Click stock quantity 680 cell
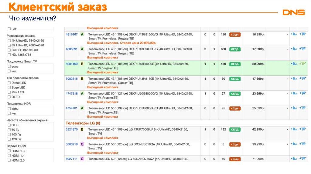The image size is (311, 174). [x=223, y=49]
